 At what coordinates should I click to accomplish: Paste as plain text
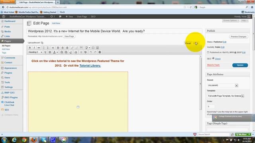pyautogui.click(x=62, y=52)
